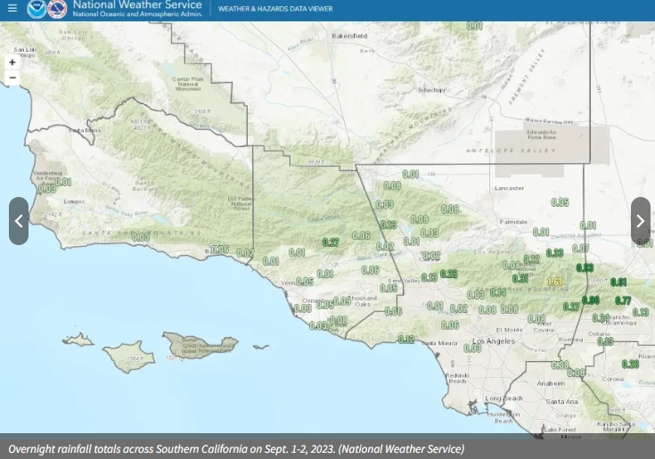This screenshot has height=459, width=655.
Task: Select the 0.53 rainfall reading marker
Action: [585, 267]
